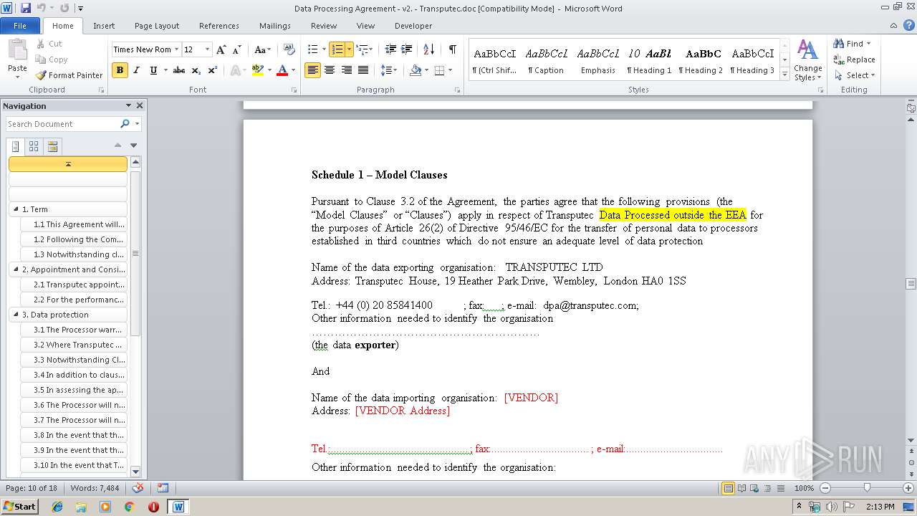Toggle Subscript formatting
The height and width of the screenshot is (516, 917).
pos(196,70)
